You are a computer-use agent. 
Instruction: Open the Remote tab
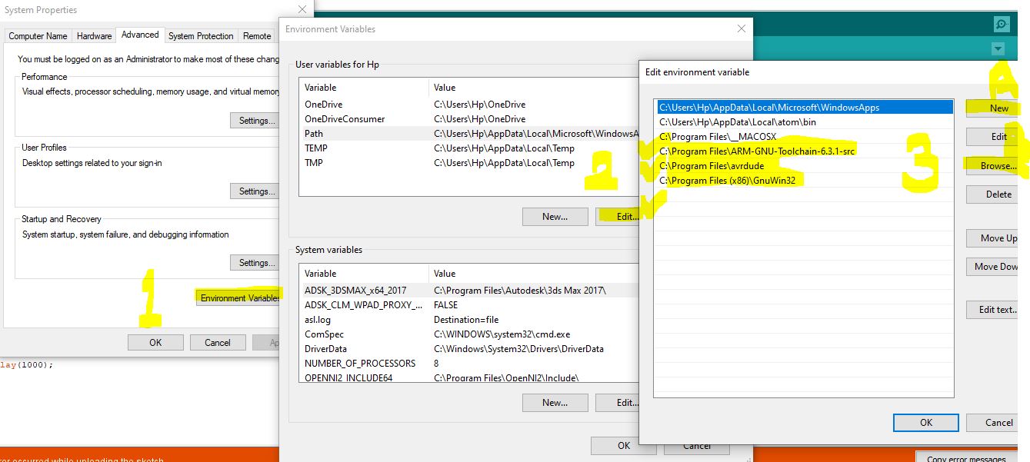pyautogui.click(x=257, y=36)
